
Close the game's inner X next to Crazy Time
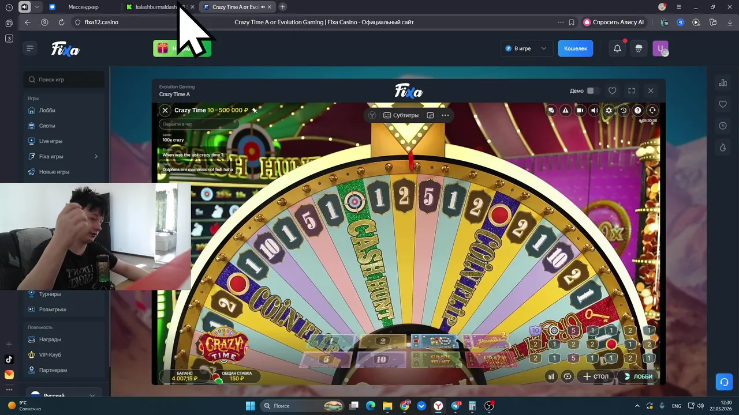165,110
